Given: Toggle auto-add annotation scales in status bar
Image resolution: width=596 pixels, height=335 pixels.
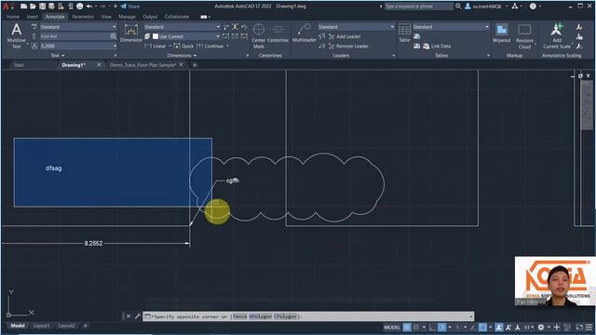Looking at the screenshot, I should (508, 327).
